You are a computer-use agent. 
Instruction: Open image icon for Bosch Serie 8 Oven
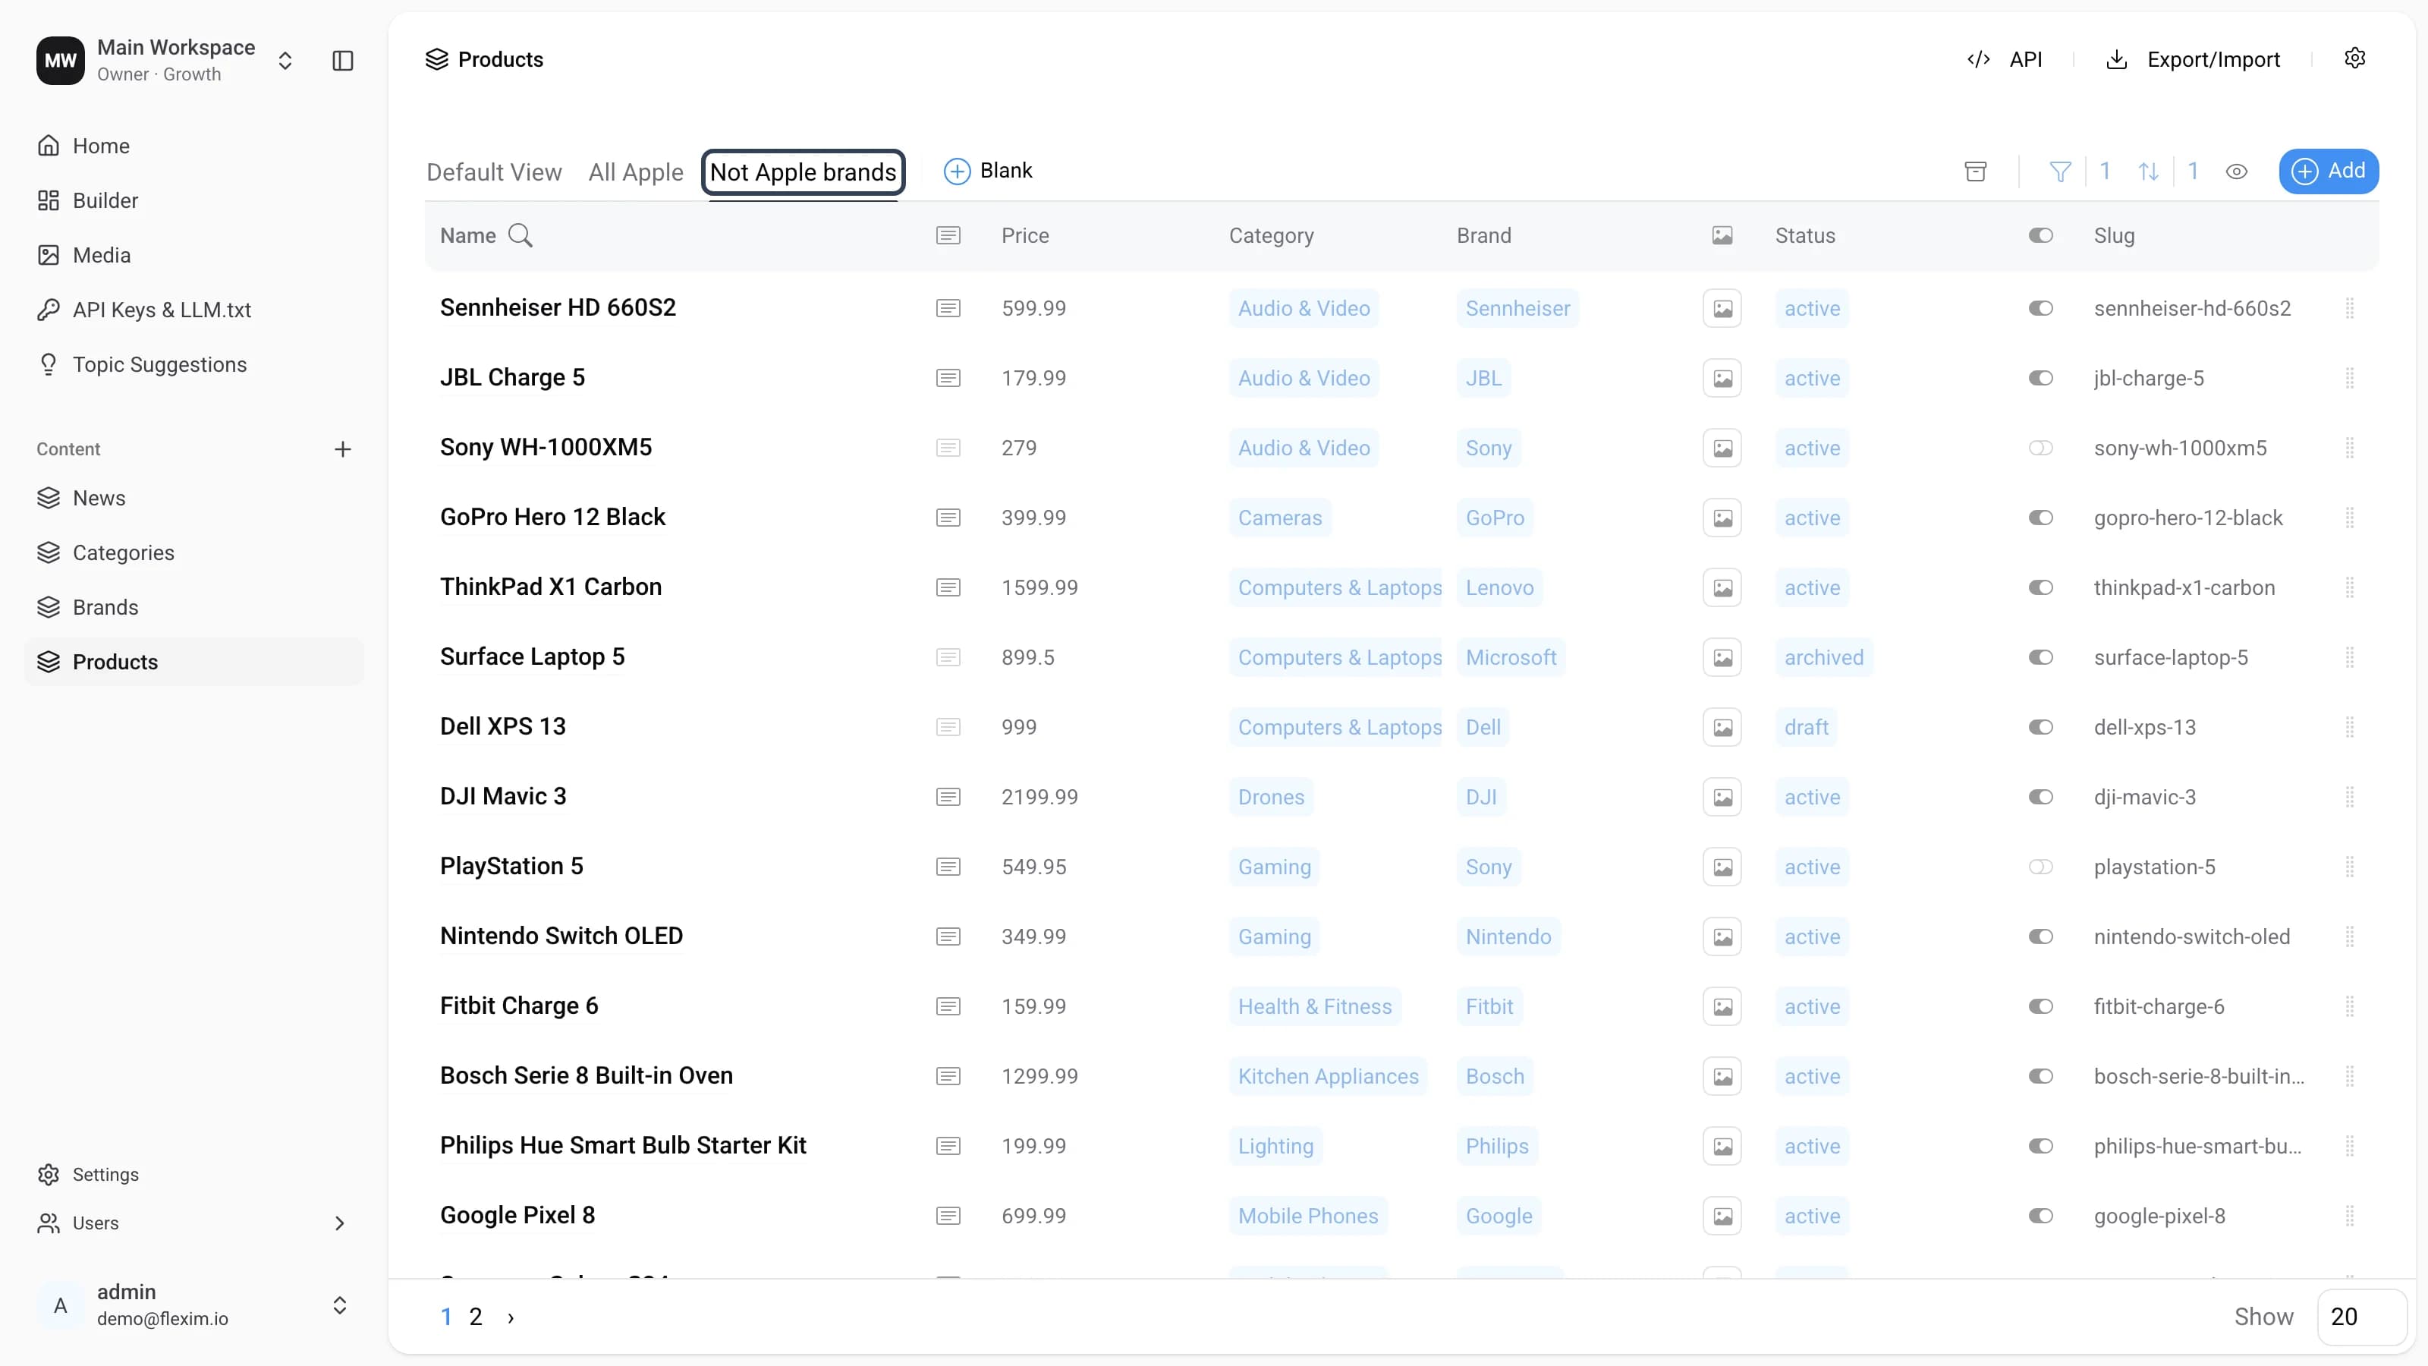(1722, 1075)
